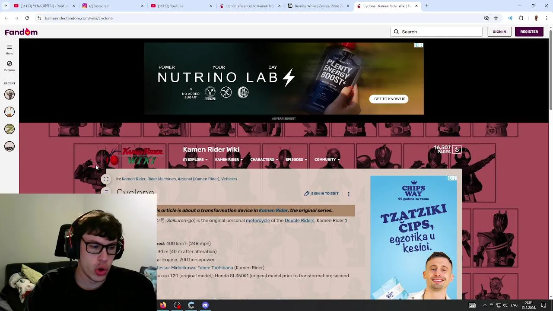Click the Fandom logo
The height and width of the screenshot is (311, 553).
click(x=21, y=32)
